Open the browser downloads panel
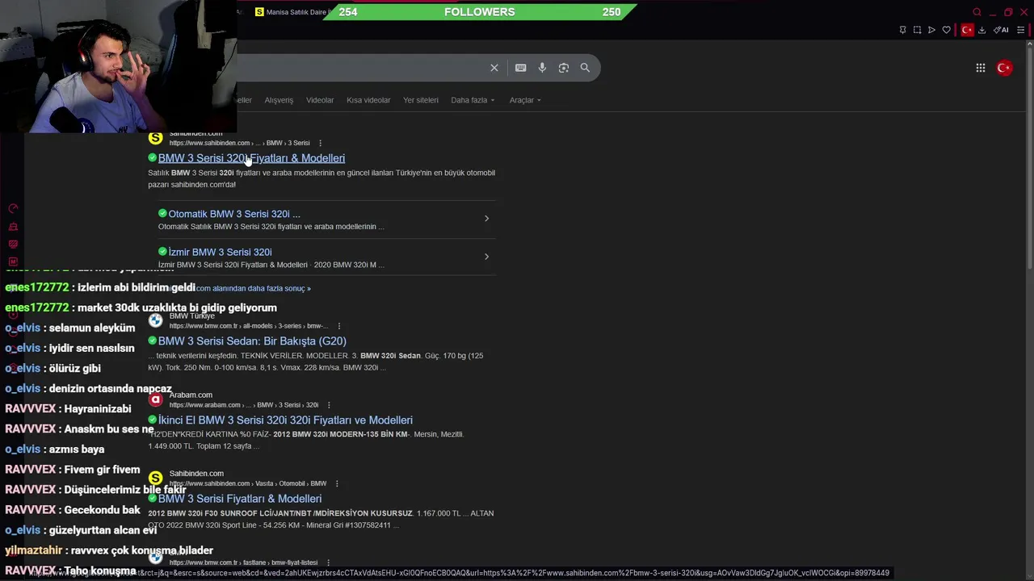 click(981, 30)
